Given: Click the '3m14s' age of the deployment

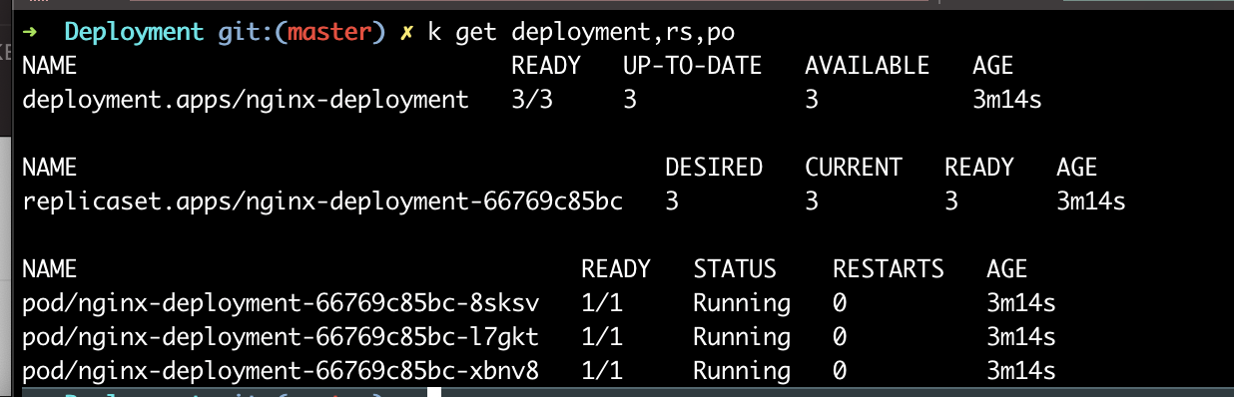Looking at the screenshot, I should pyautogui.click(x=1007, y=100).
